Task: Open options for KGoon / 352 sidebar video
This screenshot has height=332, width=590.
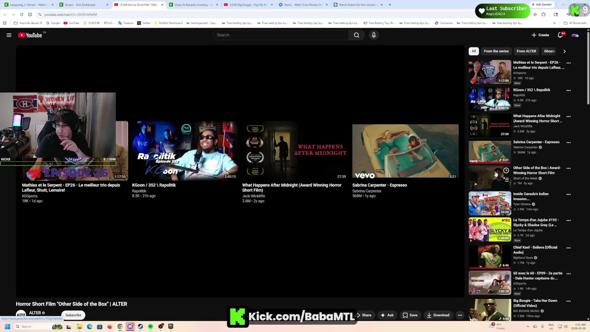Action: [568, 90]
